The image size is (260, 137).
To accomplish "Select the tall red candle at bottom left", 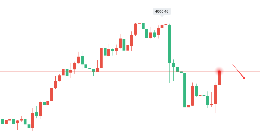I will tap(33, 120).
